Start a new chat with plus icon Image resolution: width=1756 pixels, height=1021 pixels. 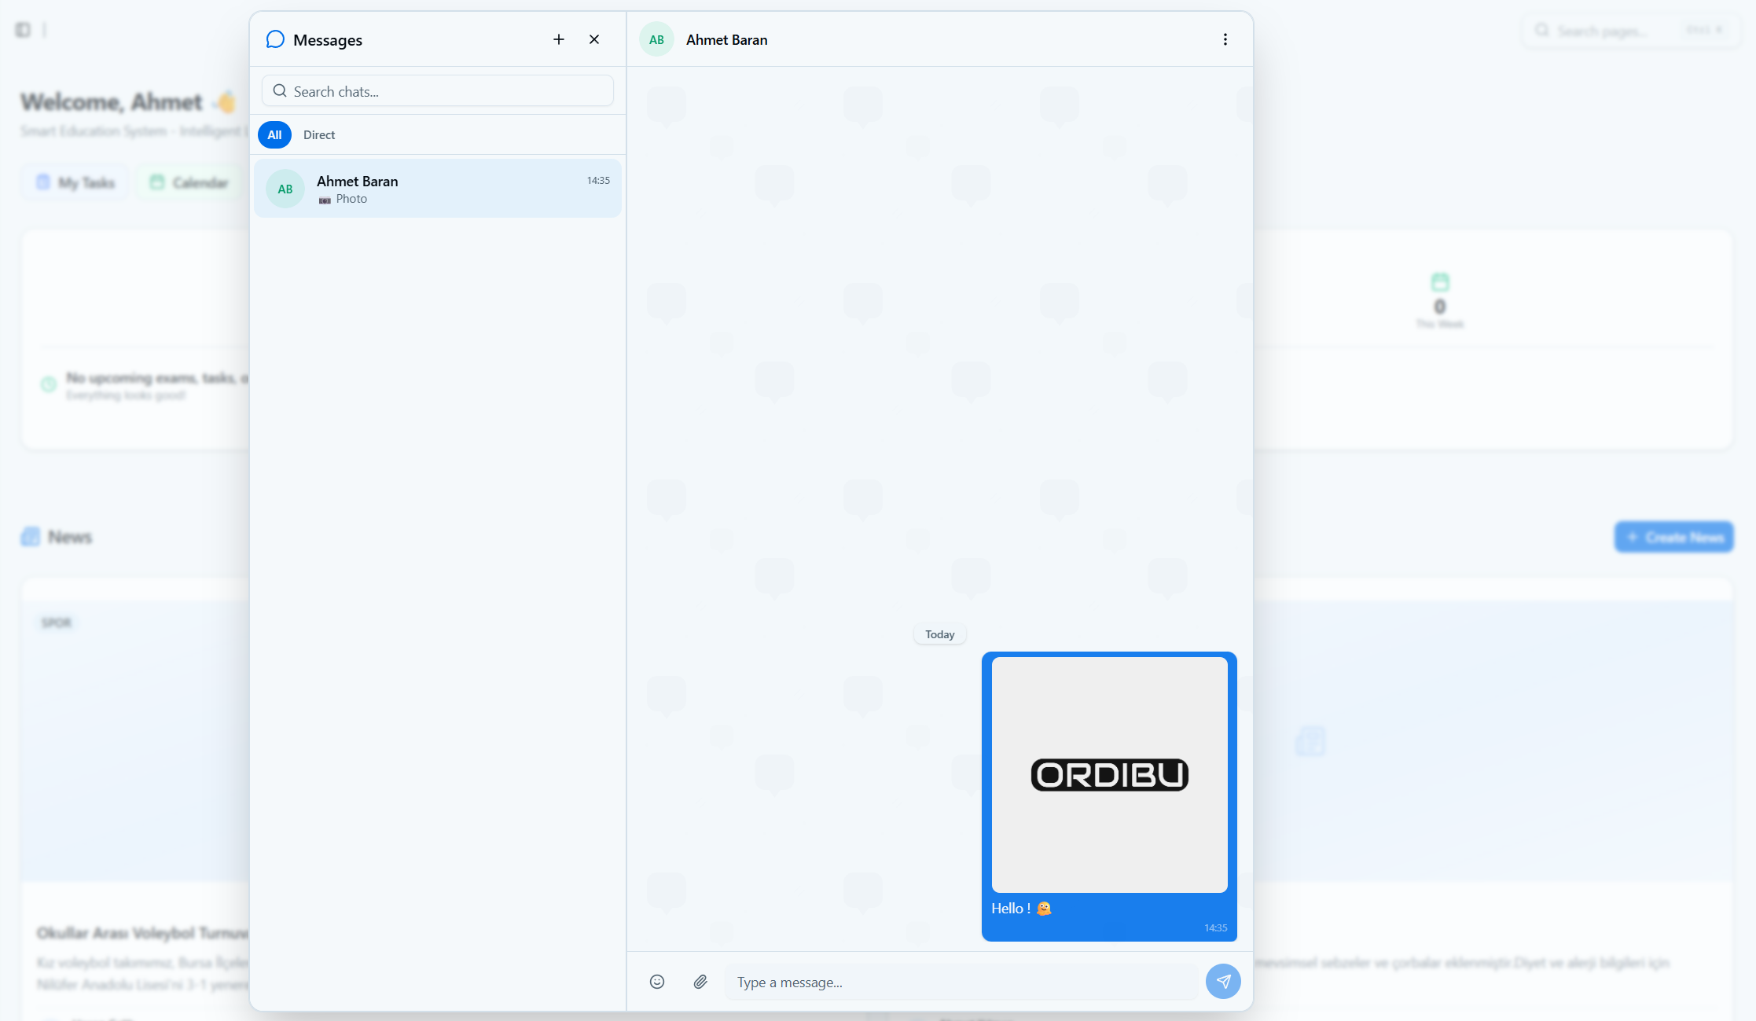click(x=559, y=39)
